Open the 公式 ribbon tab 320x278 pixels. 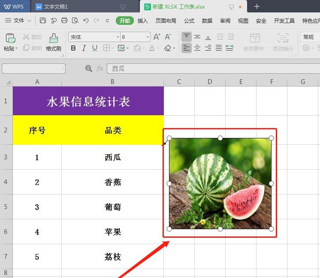[x=189, y=21]
